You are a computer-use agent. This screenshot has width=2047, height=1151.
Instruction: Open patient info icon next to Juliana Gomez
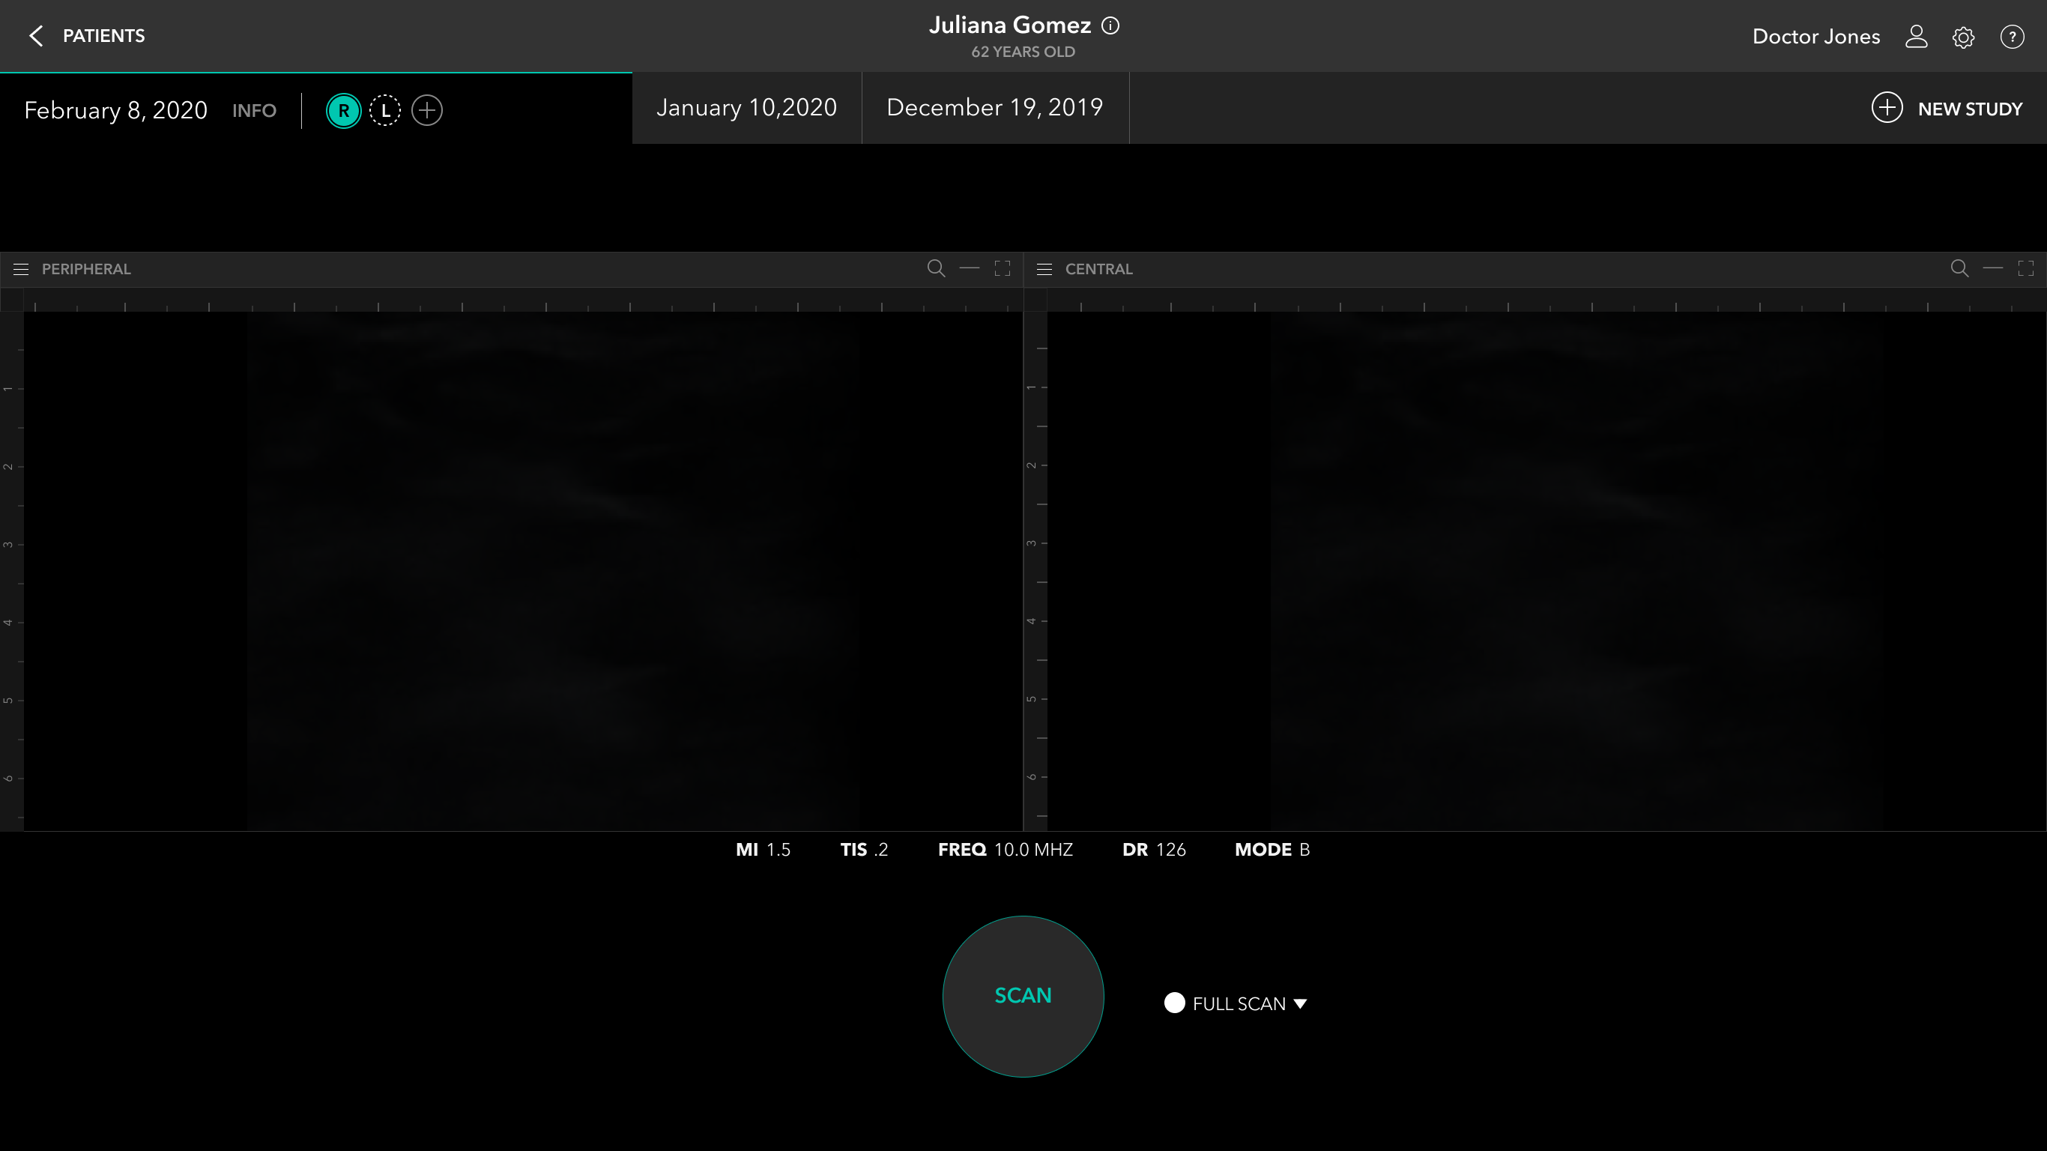[1110, 25]
